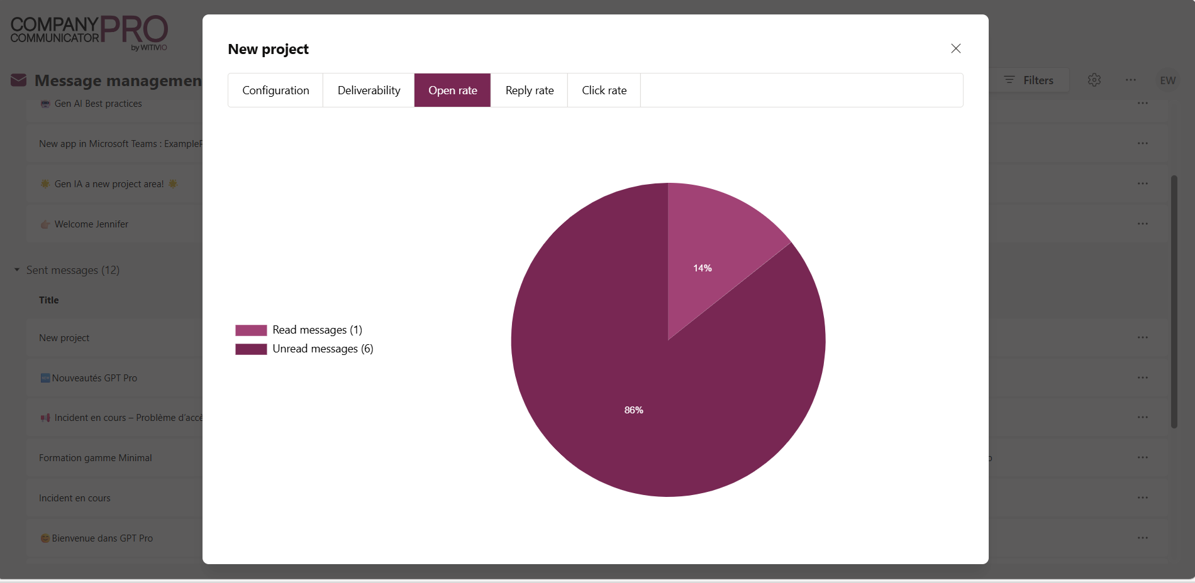Switch to the Deliverability tab
This screenshot has height=583, width=1195.
369,90
